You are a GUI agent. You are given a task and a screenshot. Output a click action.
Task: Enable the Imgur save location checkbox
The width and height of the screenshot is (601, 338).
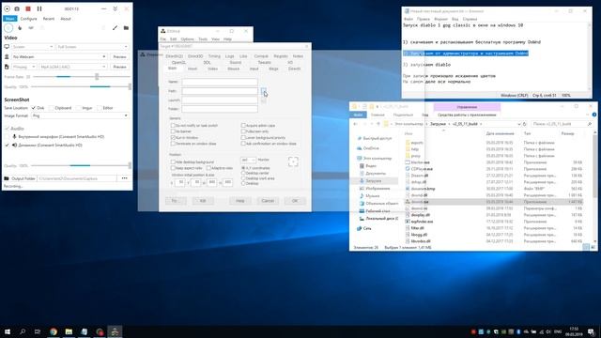pyautogui.click(x=79, y=108)
